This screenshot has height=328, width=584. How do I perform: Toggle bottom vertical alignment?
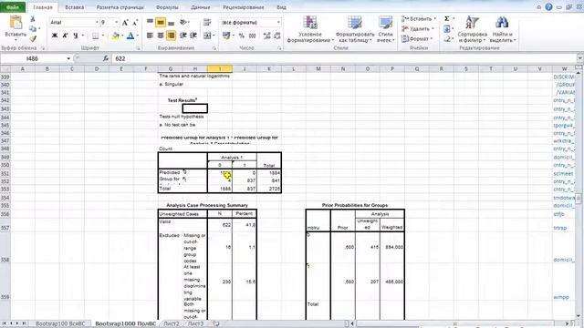(x=171, y=22)
